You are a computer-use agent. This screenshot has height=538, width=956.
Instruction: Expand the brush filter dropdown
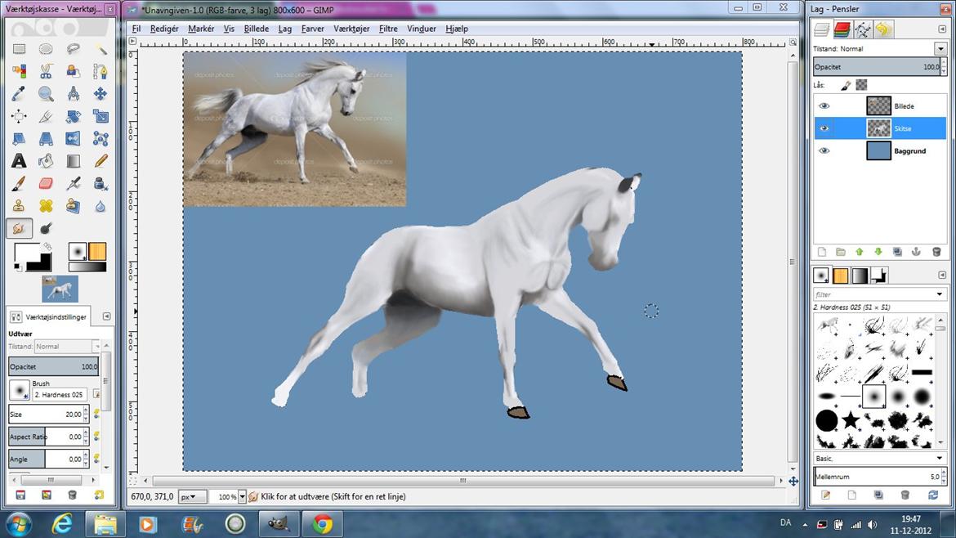click(940, 294)
